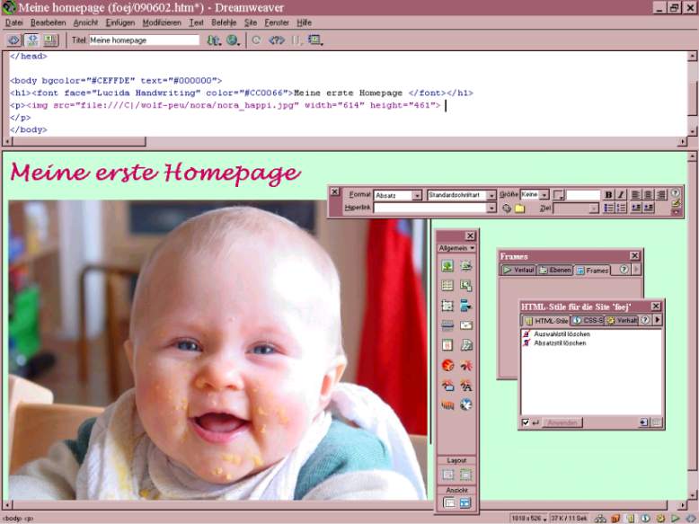The height and width of the screenshot is (524, 699).
Task: Insert an image from the objects panel
Action: [447, 266]
